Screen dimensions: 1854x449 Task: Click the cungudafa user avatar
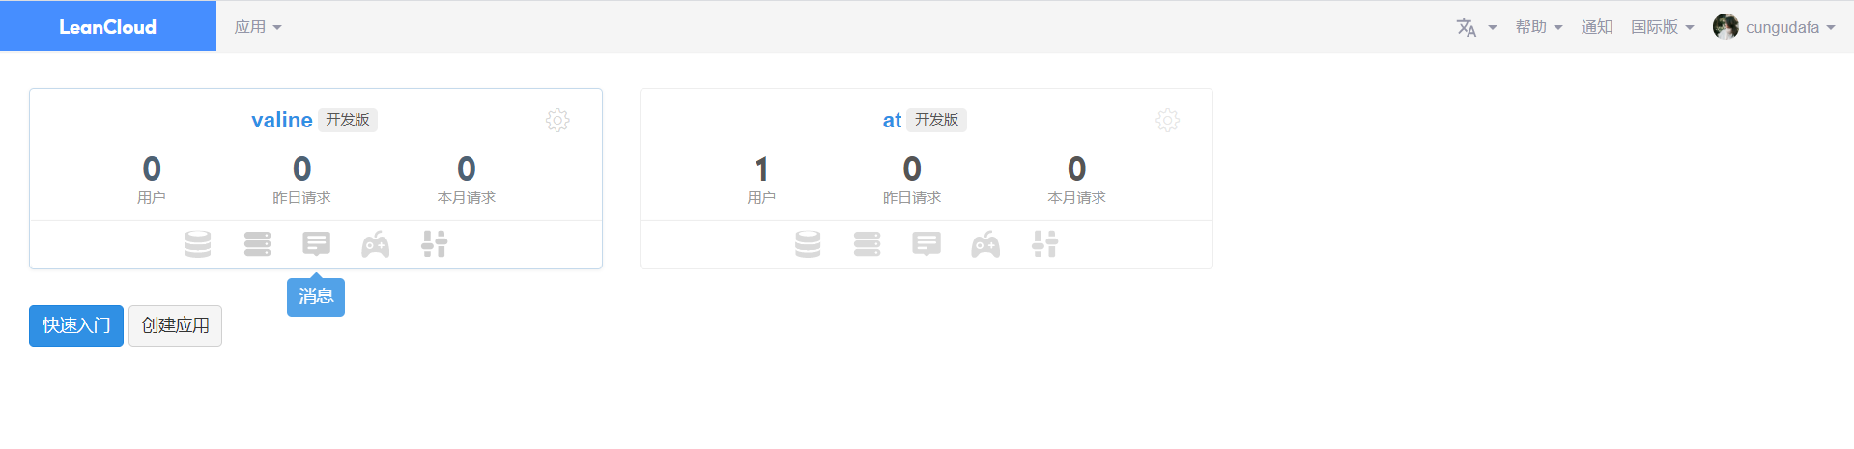coord(1726,27)
